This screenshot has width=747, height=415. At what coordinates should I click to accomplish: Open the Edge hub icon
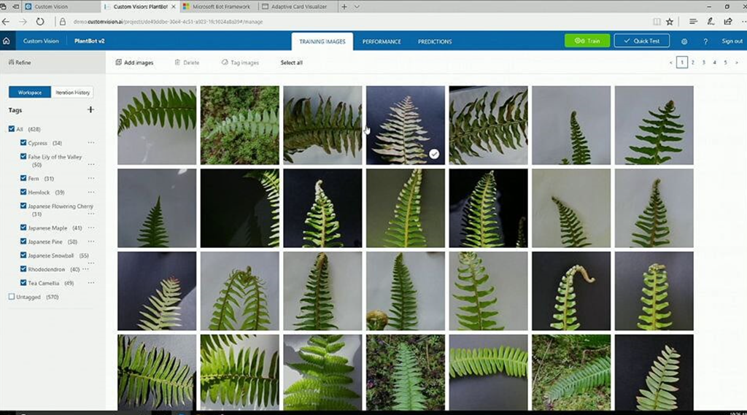[693, 21]
